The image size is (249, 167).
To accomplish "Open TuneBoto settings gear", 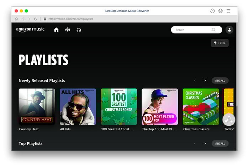I will pos(221,11).
